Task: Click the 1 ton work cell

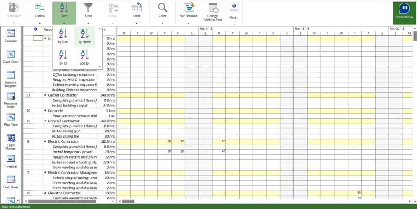Action: (106, 111)
